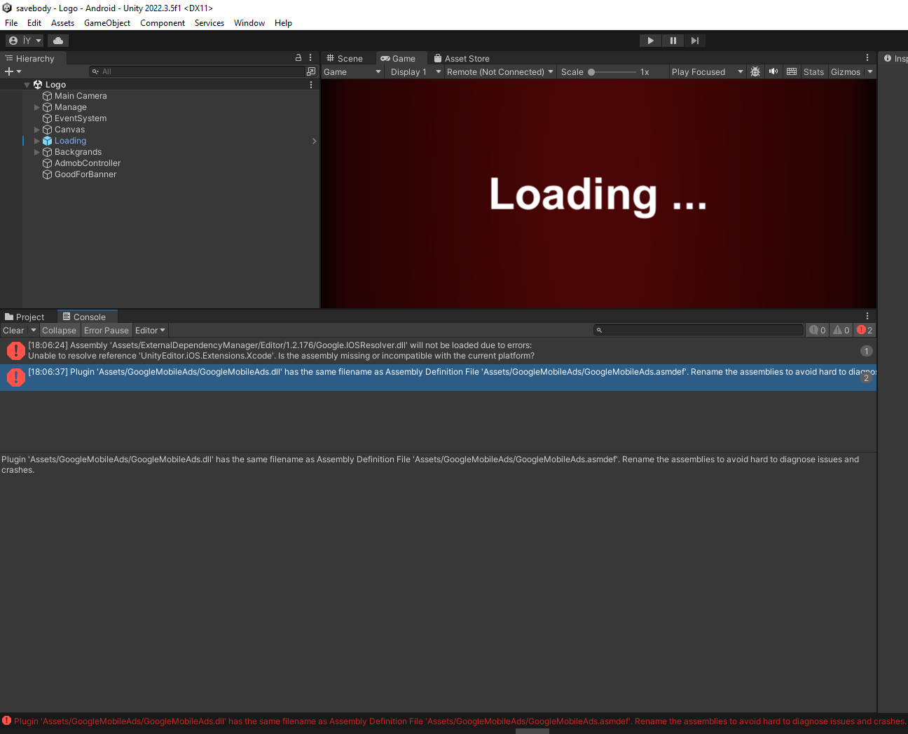
Task: Select the GoodForBanner object
Action: 85,174
